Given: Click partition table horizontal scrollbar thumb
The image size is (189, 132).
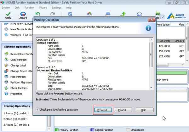Looking at the screenshot, I should tap(163, 65).
